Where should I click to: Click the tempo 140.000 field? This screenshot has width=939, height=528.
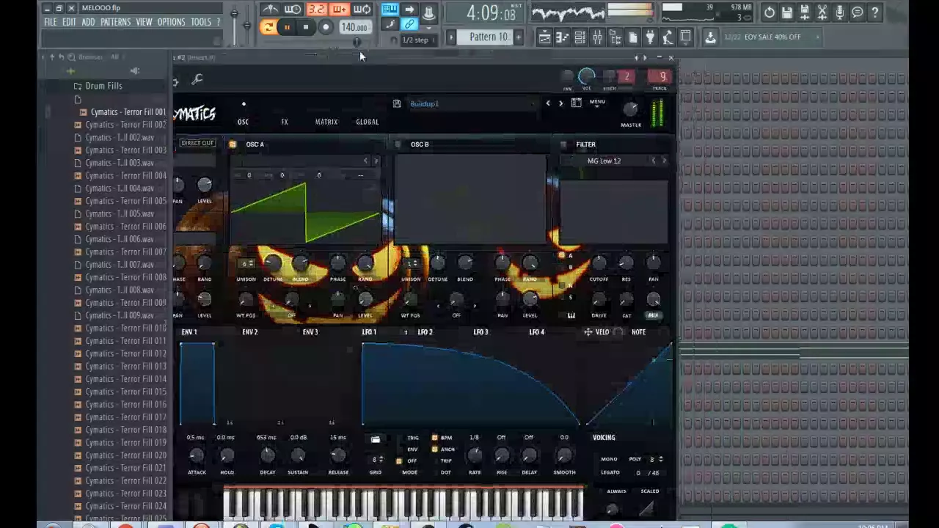coord(354,27)
